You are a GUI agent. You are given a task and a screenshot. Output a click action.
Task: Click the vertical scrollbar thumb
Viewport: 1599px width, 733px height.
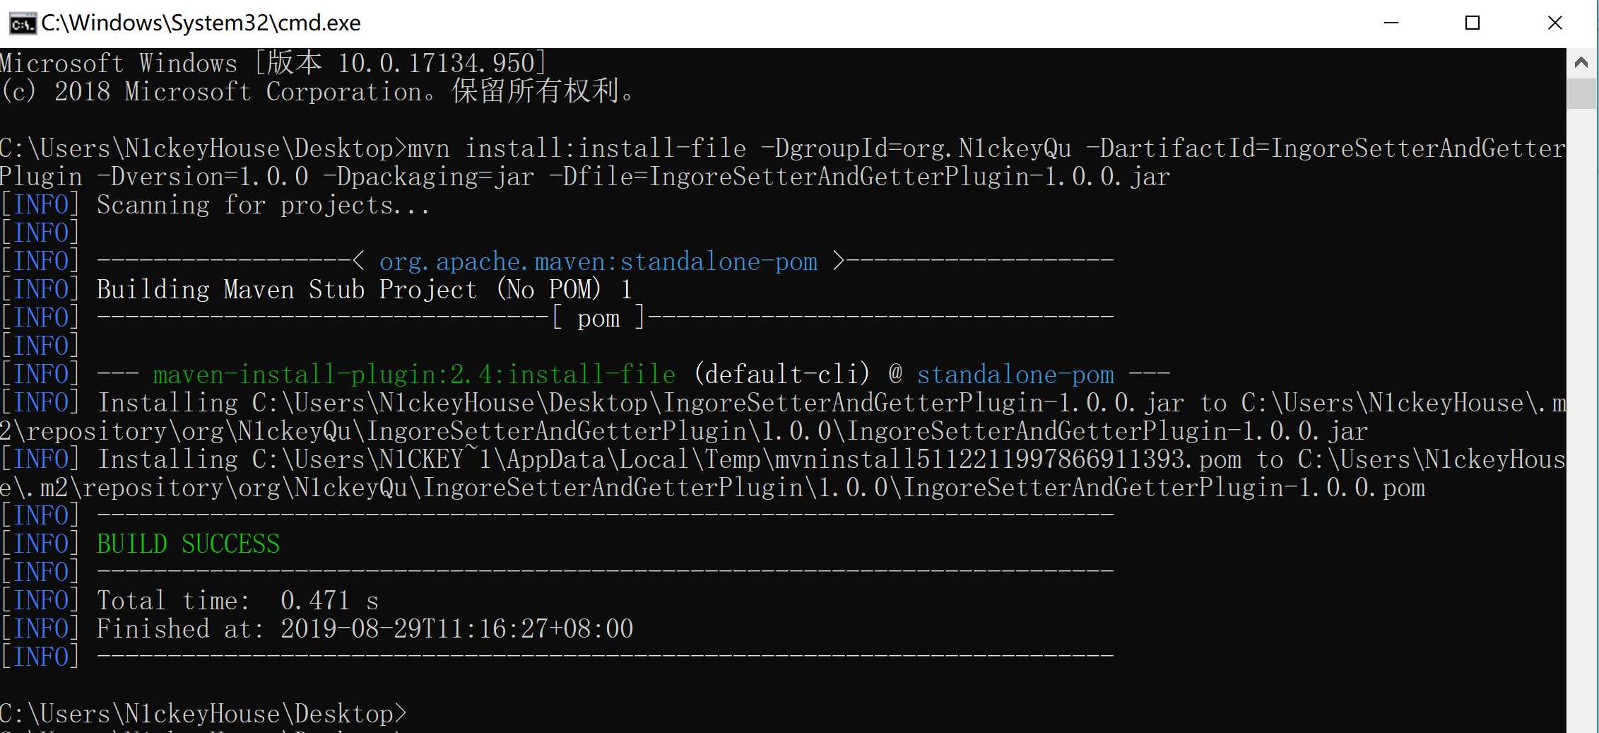1581,93
